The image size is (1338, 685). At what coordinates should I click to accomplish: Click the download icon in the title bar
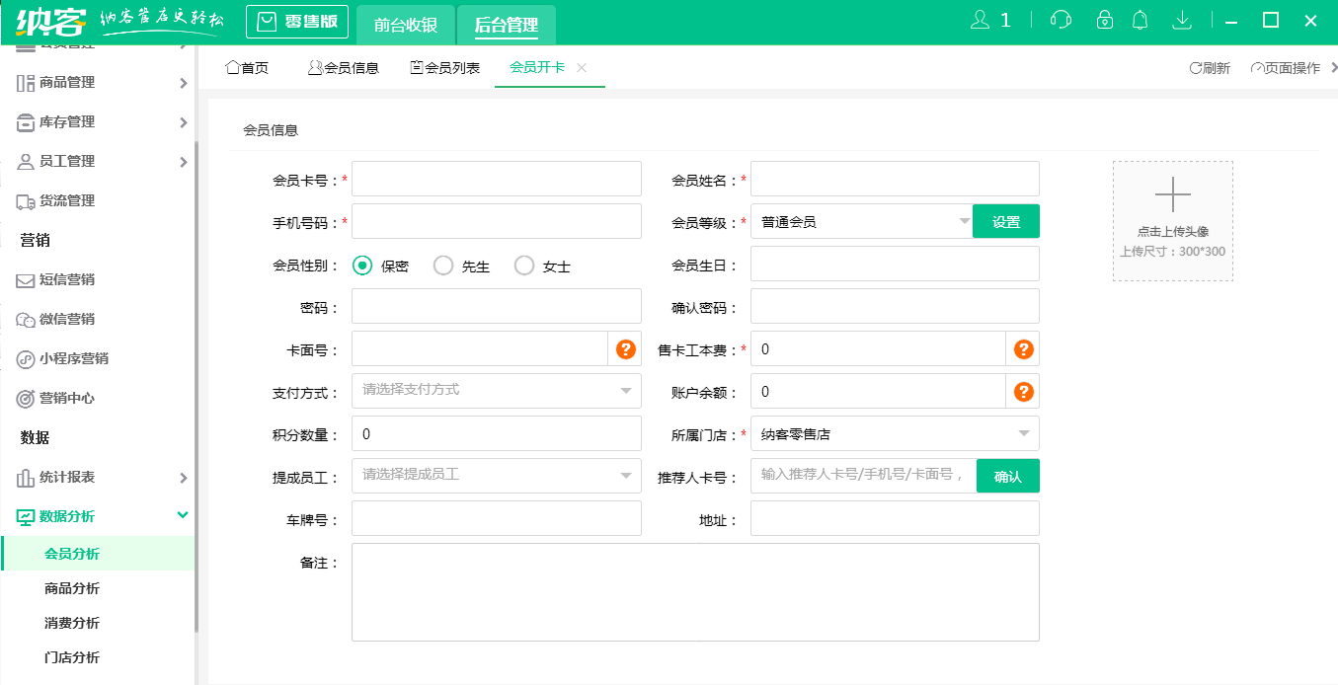1181,19
